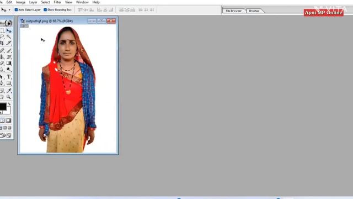Image resolution: width=353 pixels, height=199 pixels.
Task: Click Distribute right edges button
Action: (152, 10)
